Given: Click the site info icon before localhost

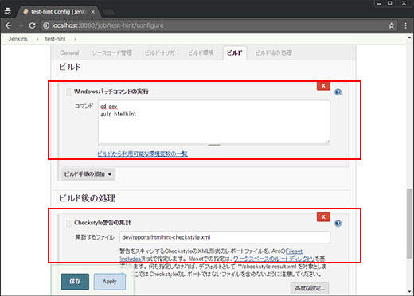Looking at the screenshot, I should coord(46,25).
